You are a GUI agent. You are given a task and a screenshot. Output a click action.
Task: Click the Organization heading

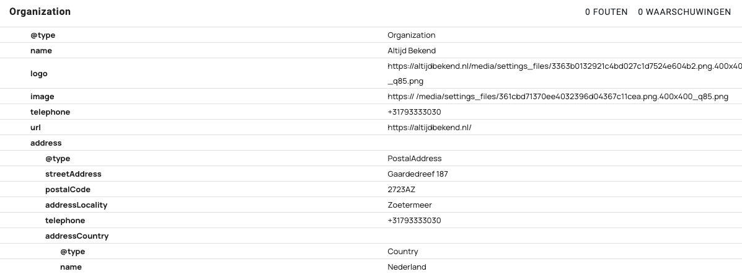point(40,12)
